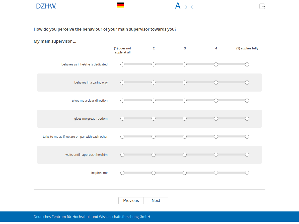299x224 pixels.
Task: Select 4 for 'behaves in a caring way'
Action: point(216,83)
